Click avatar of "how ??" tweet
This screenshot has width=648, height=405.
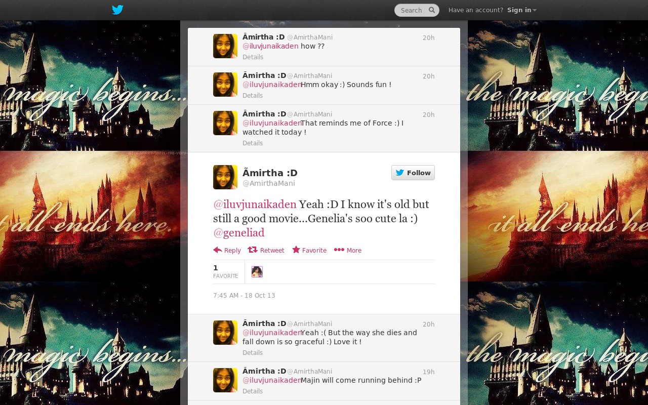tap(225, 46)
